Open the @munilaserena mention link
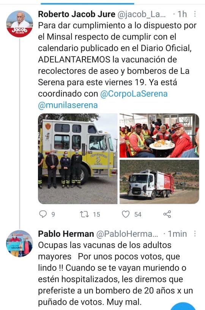The width and height of the screenshot is (205, 310). pos(68,105)
